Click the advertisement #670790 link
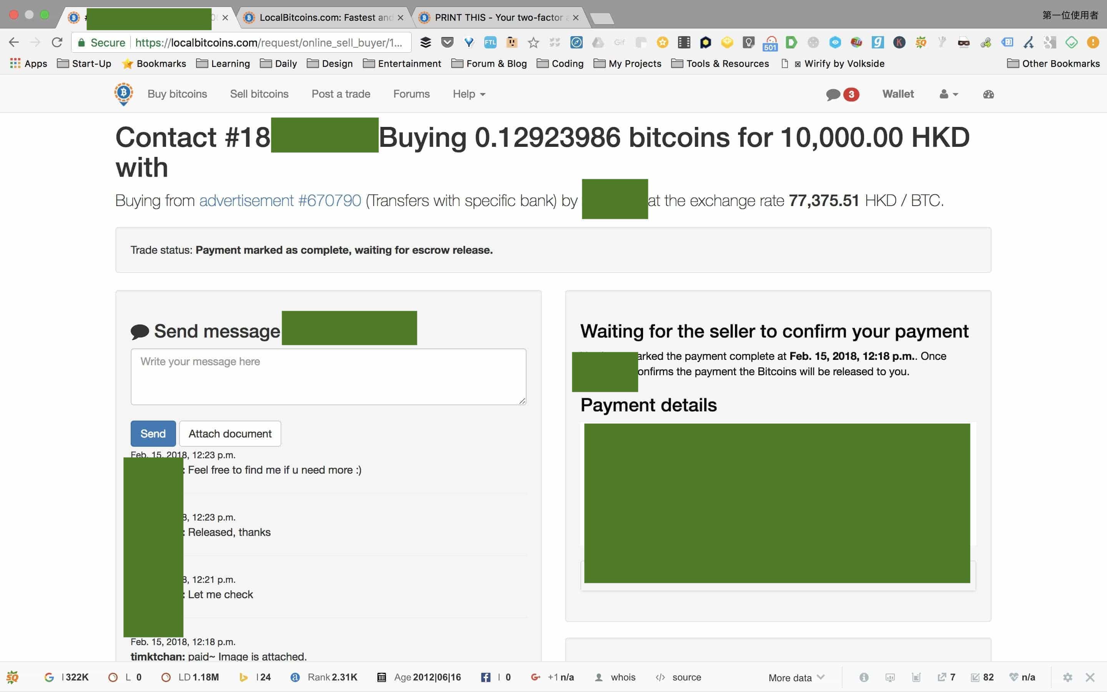The image size is (1107, 692). click(280, 200)
